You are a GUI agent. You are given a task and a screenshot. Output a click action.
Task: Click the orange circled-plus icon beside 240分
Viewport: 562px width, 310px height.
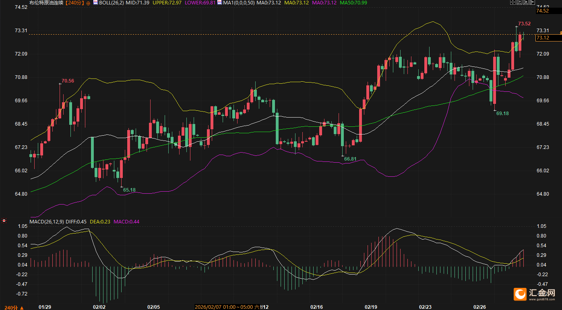click(x=88, y=3)
